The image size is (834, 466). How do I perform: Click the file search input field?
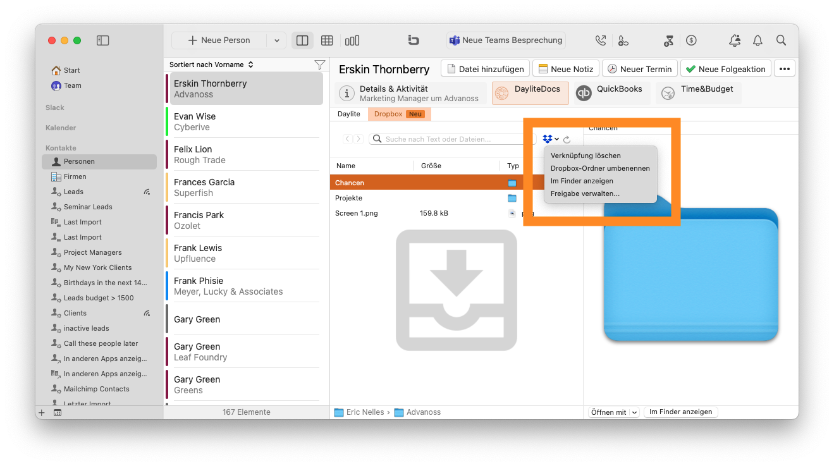(453, 139)
